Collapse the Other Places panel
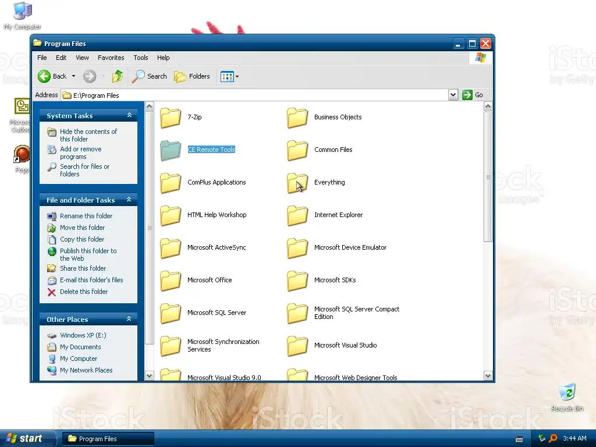The image size is (596, 447). [x=129, y=319]
